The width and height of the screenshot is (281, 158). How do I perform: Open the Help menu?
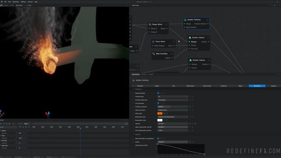click(x=36, y=2)
